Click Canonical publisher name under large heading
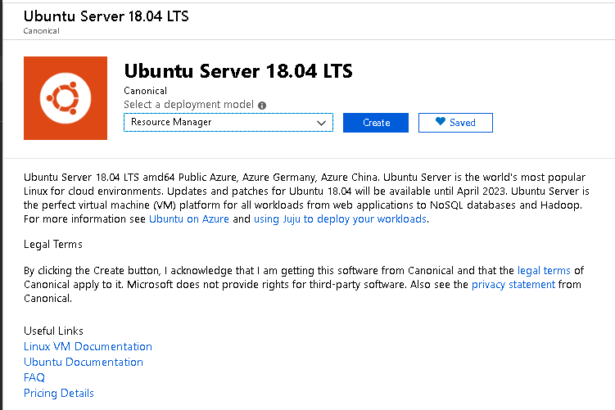This screenshot has width=615, height=410. pyautogui.click(x=145, y=91)
